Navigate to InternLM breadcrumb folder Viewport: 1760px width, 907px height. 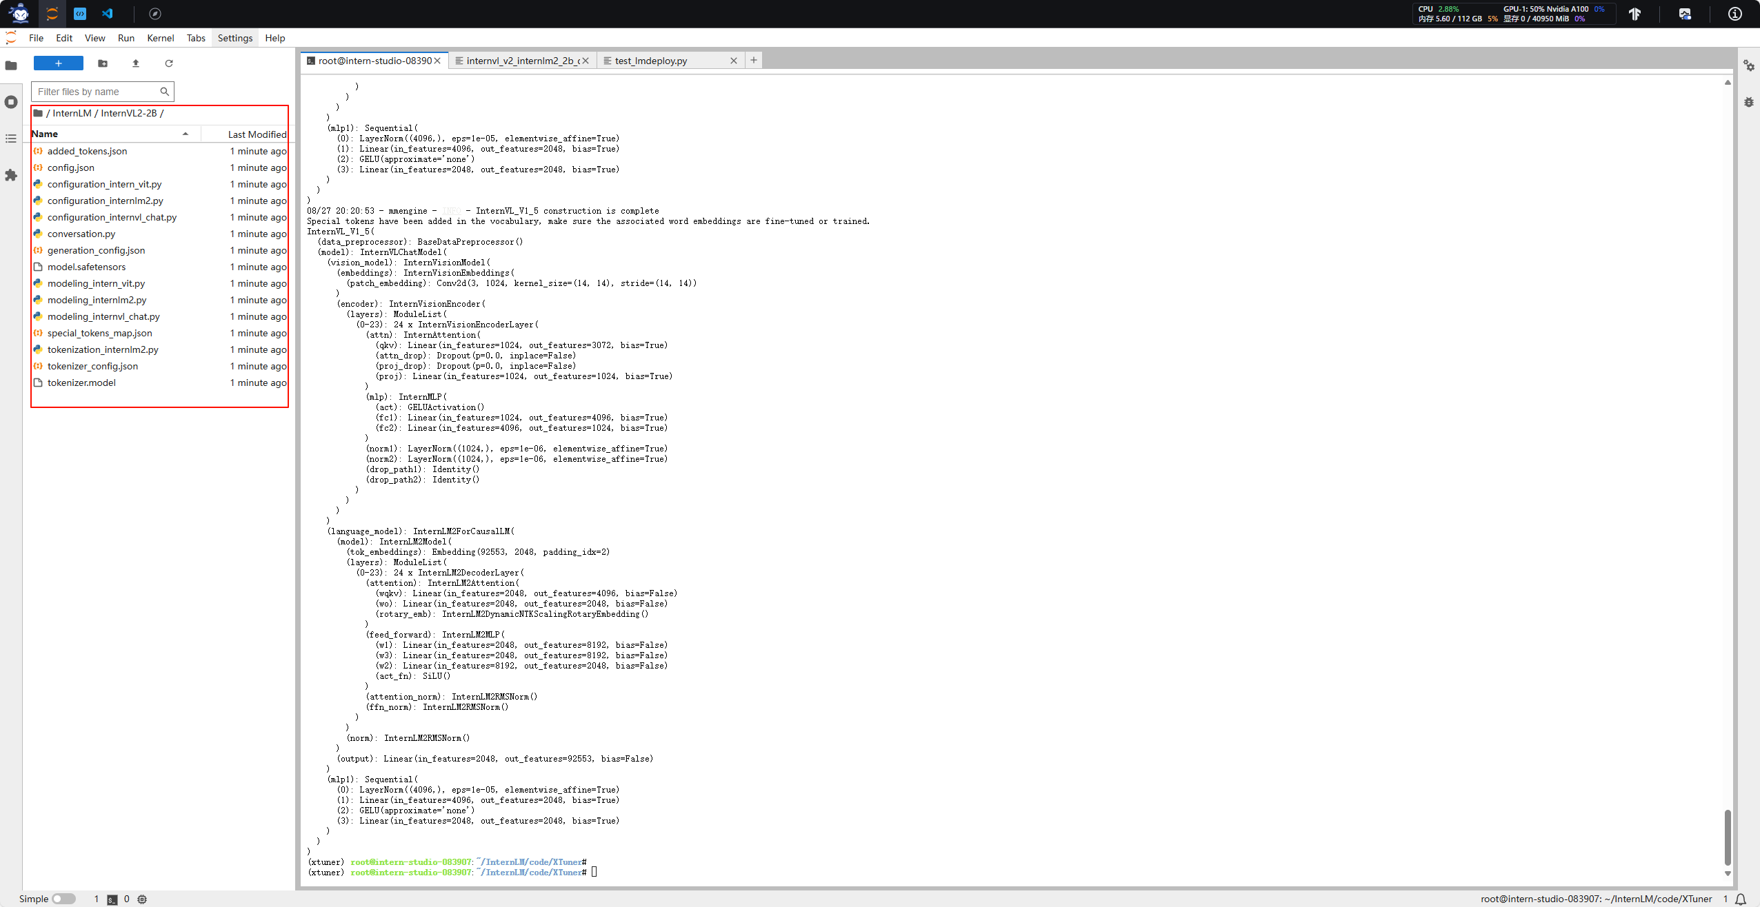pos(72,113)
